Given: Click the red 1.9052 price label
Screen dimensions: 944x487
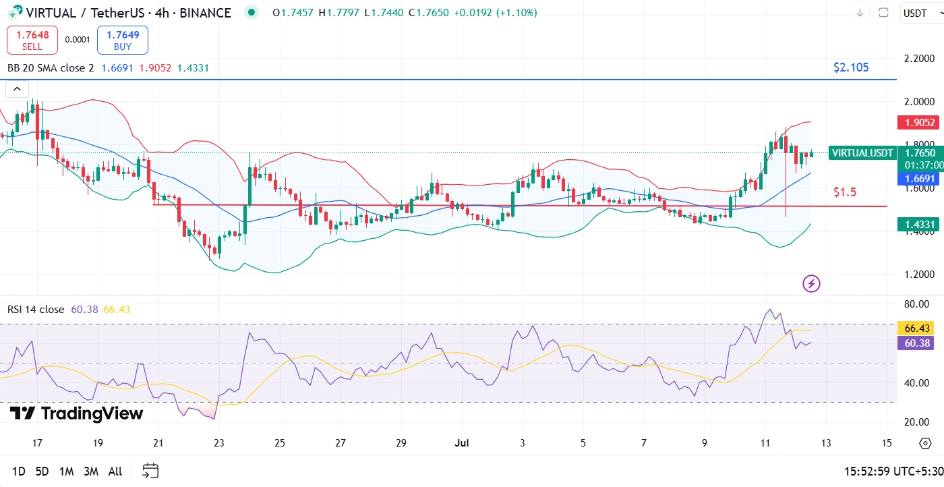Looking at the screenshot, I should (918, 123).
